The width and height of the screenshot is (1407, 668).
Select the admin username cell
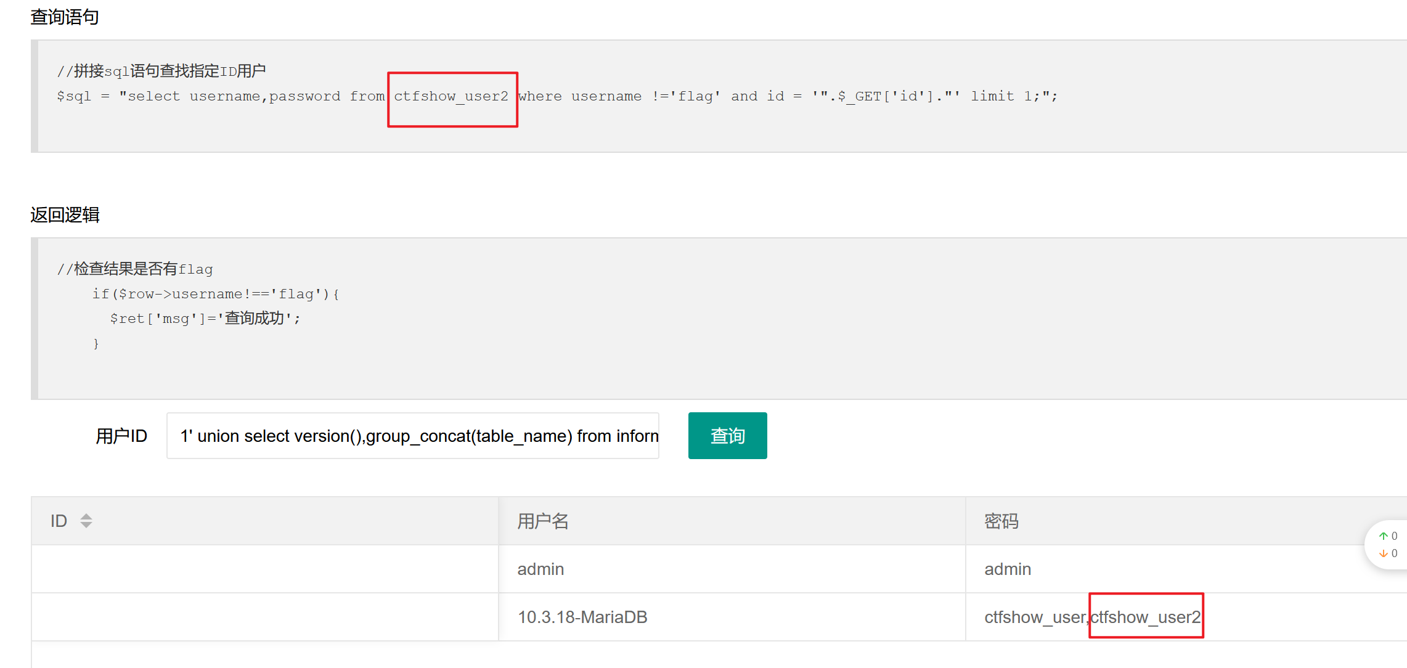coord(540,569)
